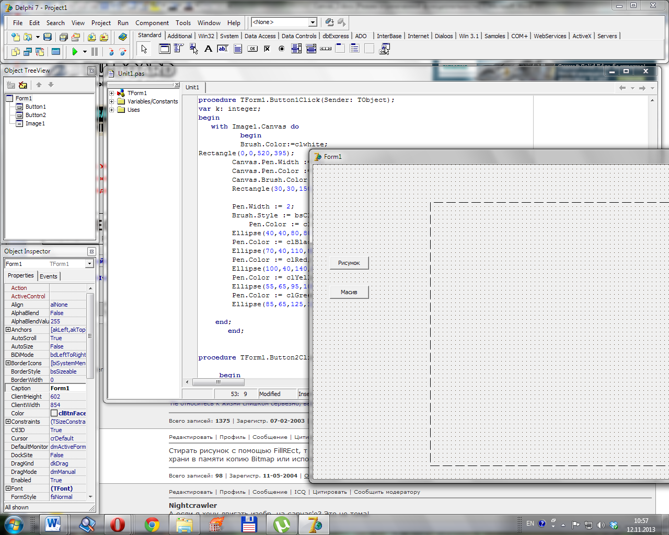Viewport: 669px width, 535px height.
Task: Click the Масив button on Form1
Action: 349,292
